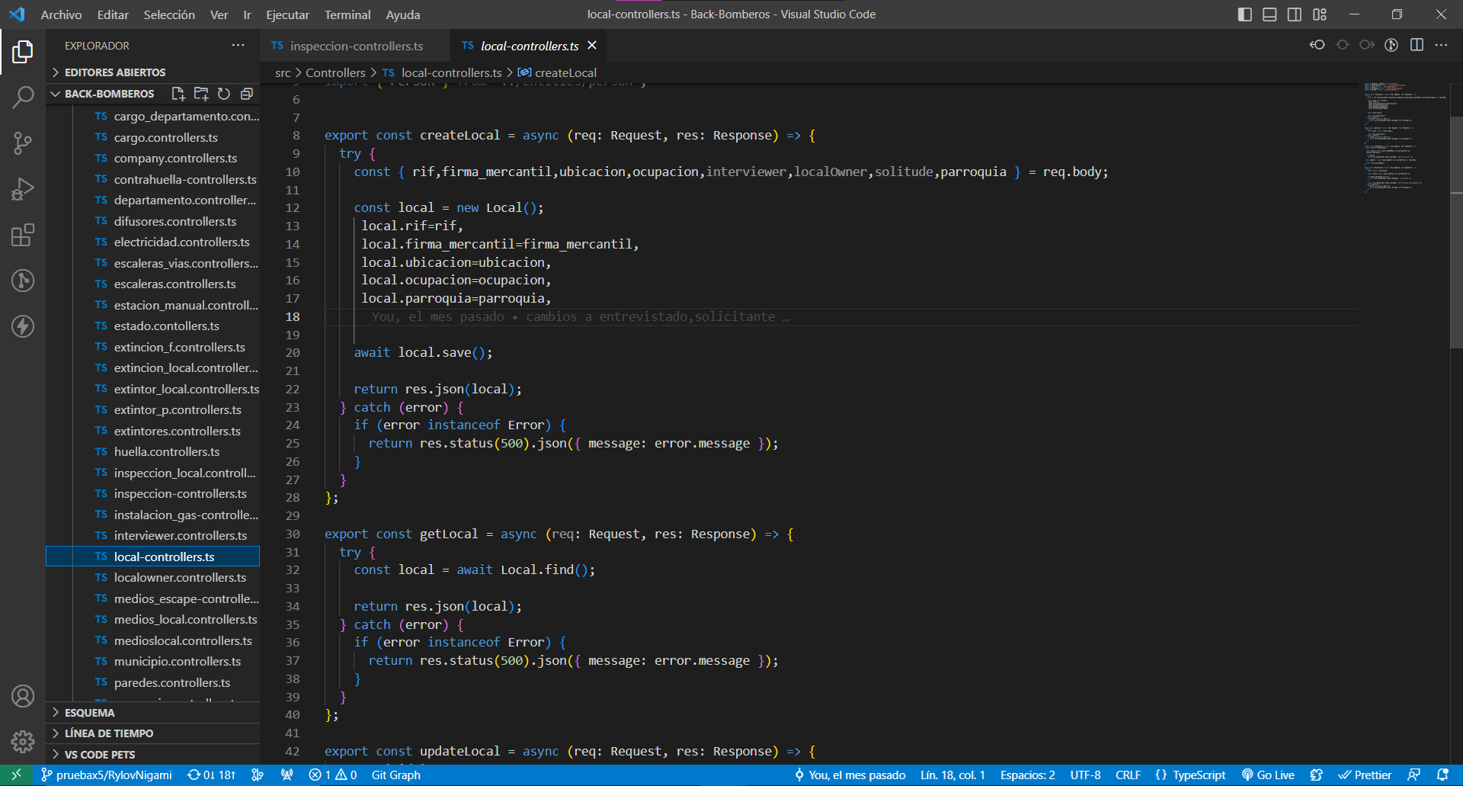The width and height of the screenshot is (1463, 786).
Task: Open Archivo menu
Action: (61, 14)
